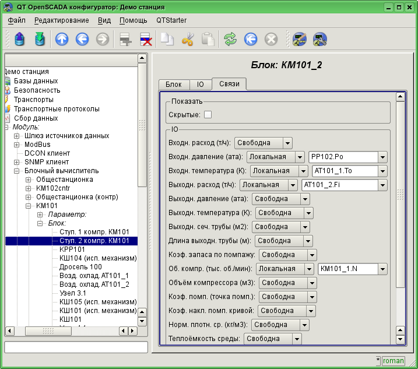
Task: Open the Файл menu
Action: click(x=16, y=20)
